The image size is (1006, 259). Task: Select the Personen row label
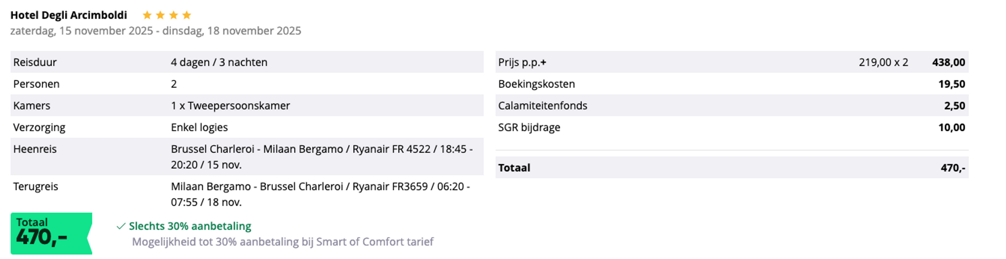click(x=36, y=84)
